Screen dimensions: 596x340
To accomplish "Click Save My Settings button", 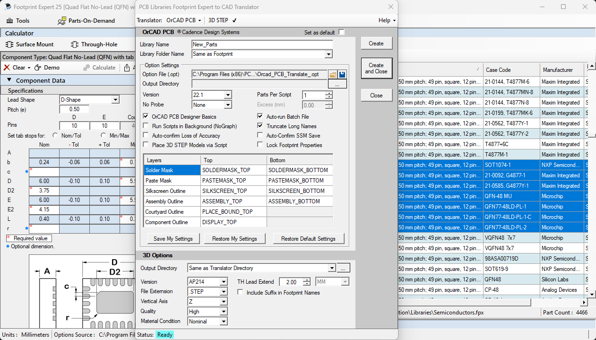I will tap(174, 238).
